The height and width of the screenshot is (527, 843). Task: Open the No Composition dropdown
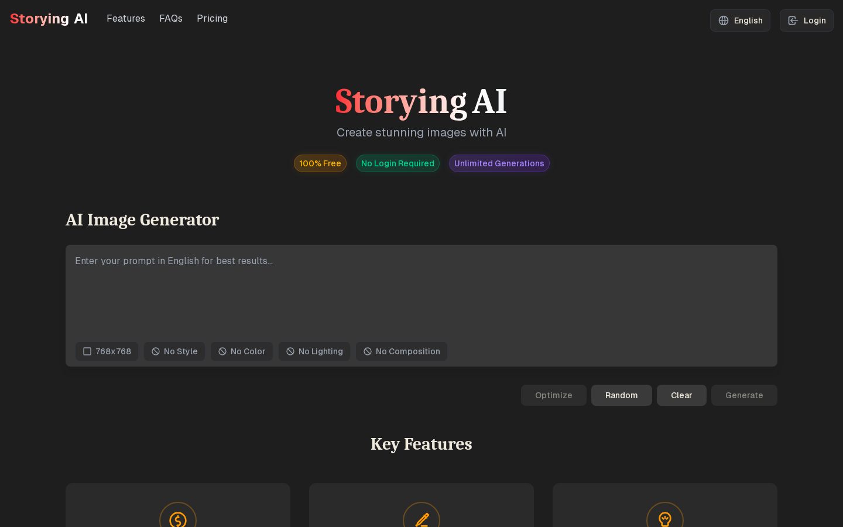point(402,351)
